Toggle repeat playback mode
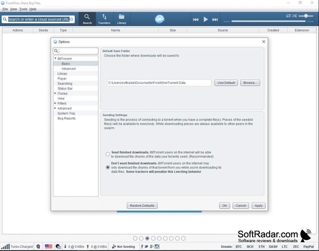319x251 pixels. [x=288, y=16]
